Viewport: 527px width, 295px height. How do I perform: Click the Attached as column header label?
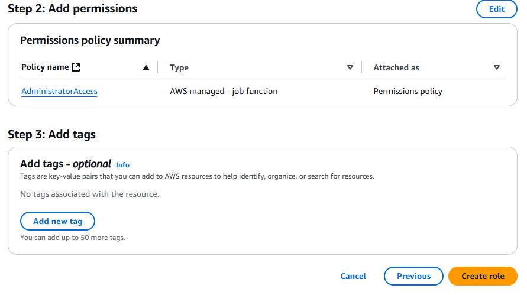pos(396,67)
